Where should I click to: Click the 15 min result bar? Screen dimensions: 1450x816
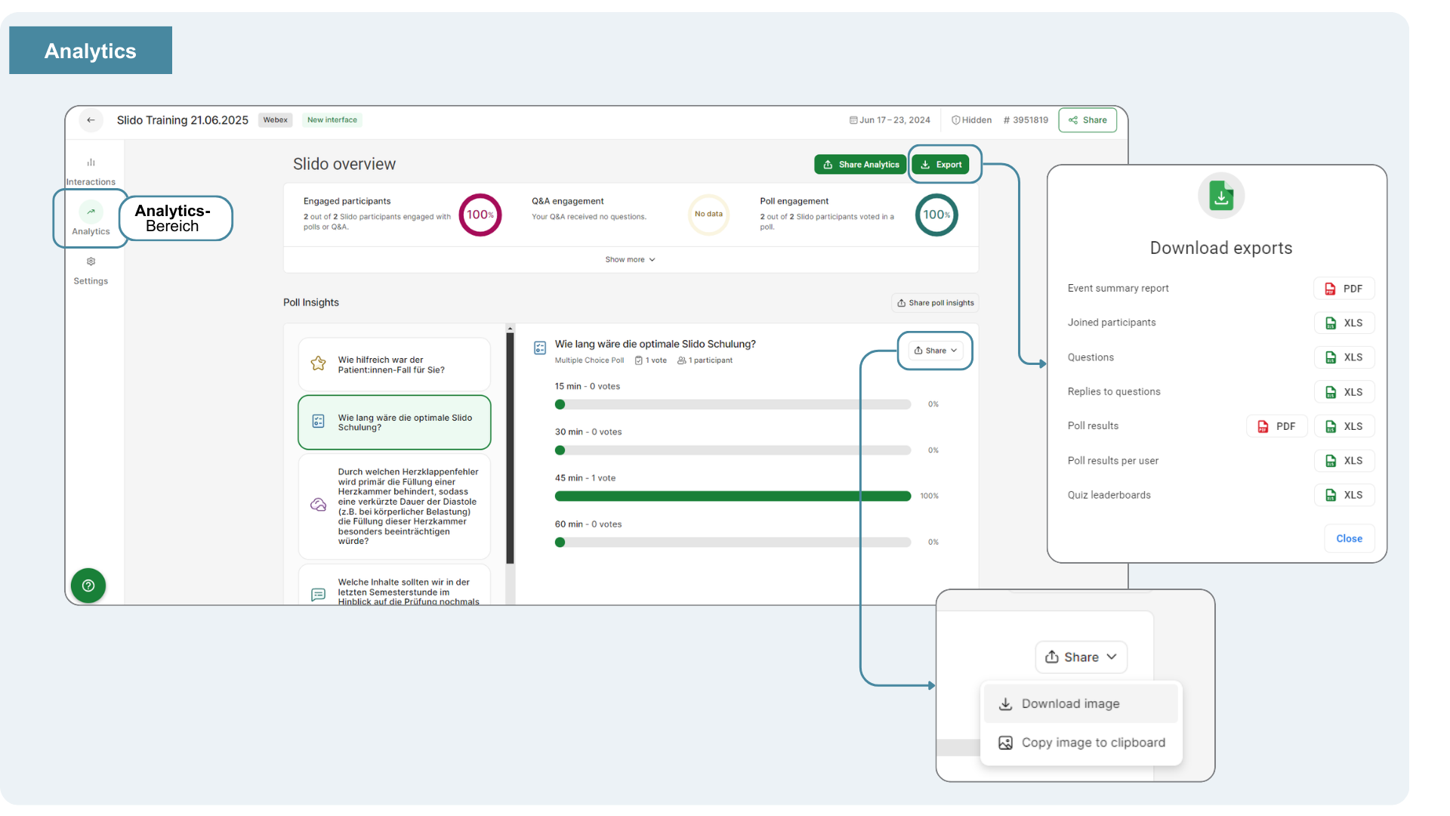point(733,405)
